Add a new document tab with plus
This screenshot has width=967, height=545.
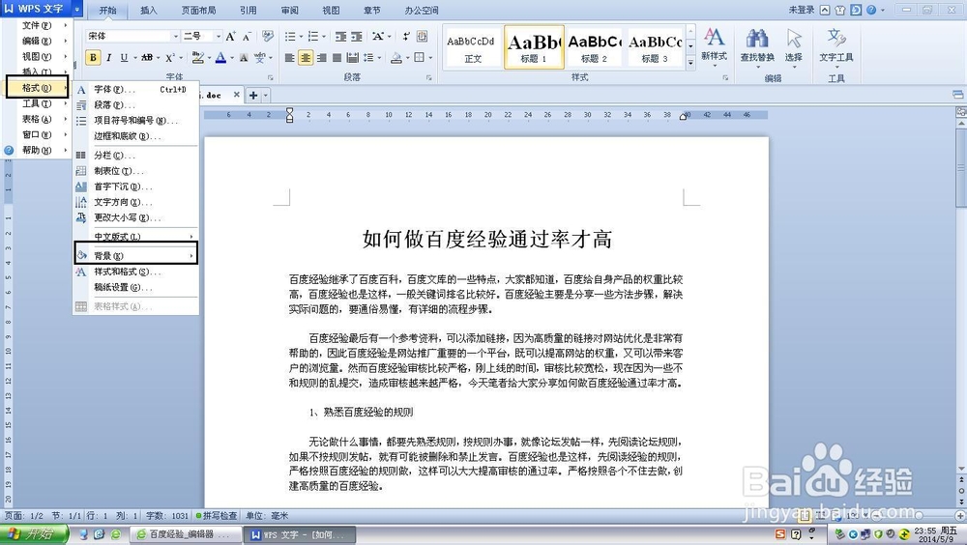click(x=252, y=96)
